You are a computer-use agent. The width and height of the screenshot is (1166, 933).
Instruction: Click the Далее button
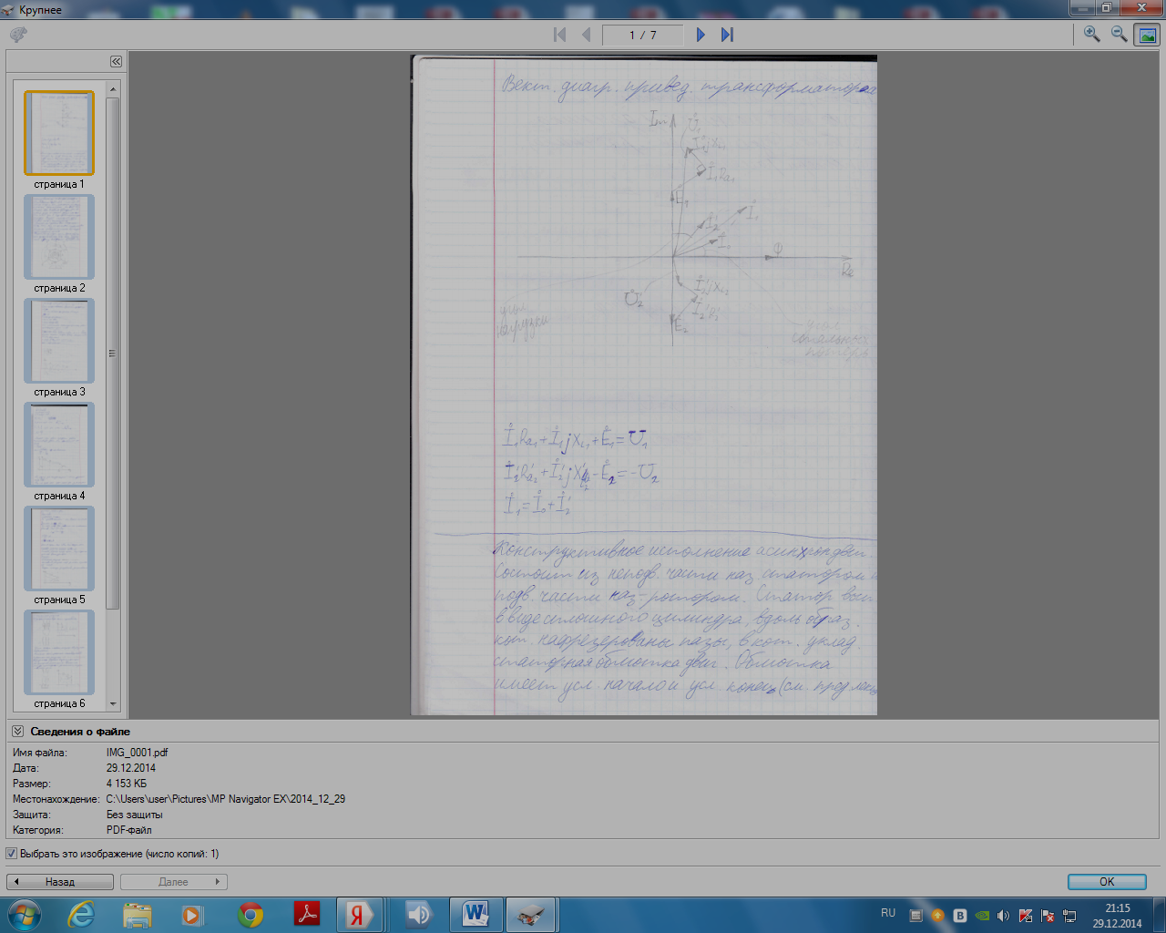(173, 882)
